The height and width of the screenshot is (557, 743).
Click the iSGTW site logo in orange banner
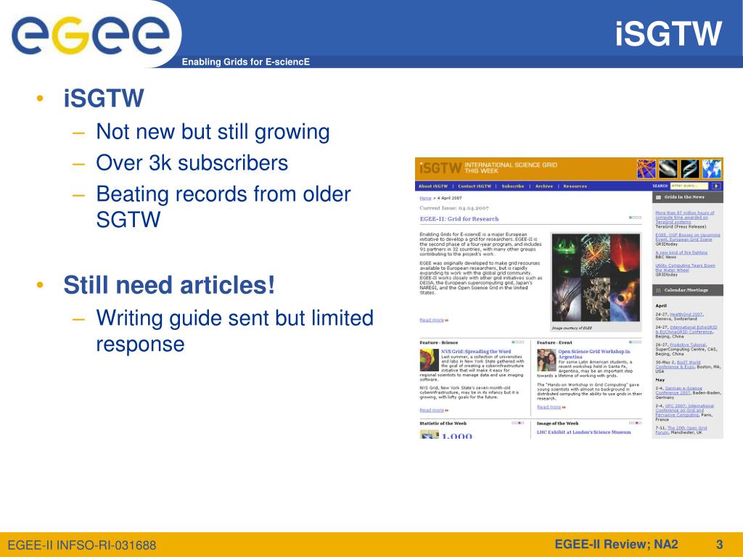[440, 168]
